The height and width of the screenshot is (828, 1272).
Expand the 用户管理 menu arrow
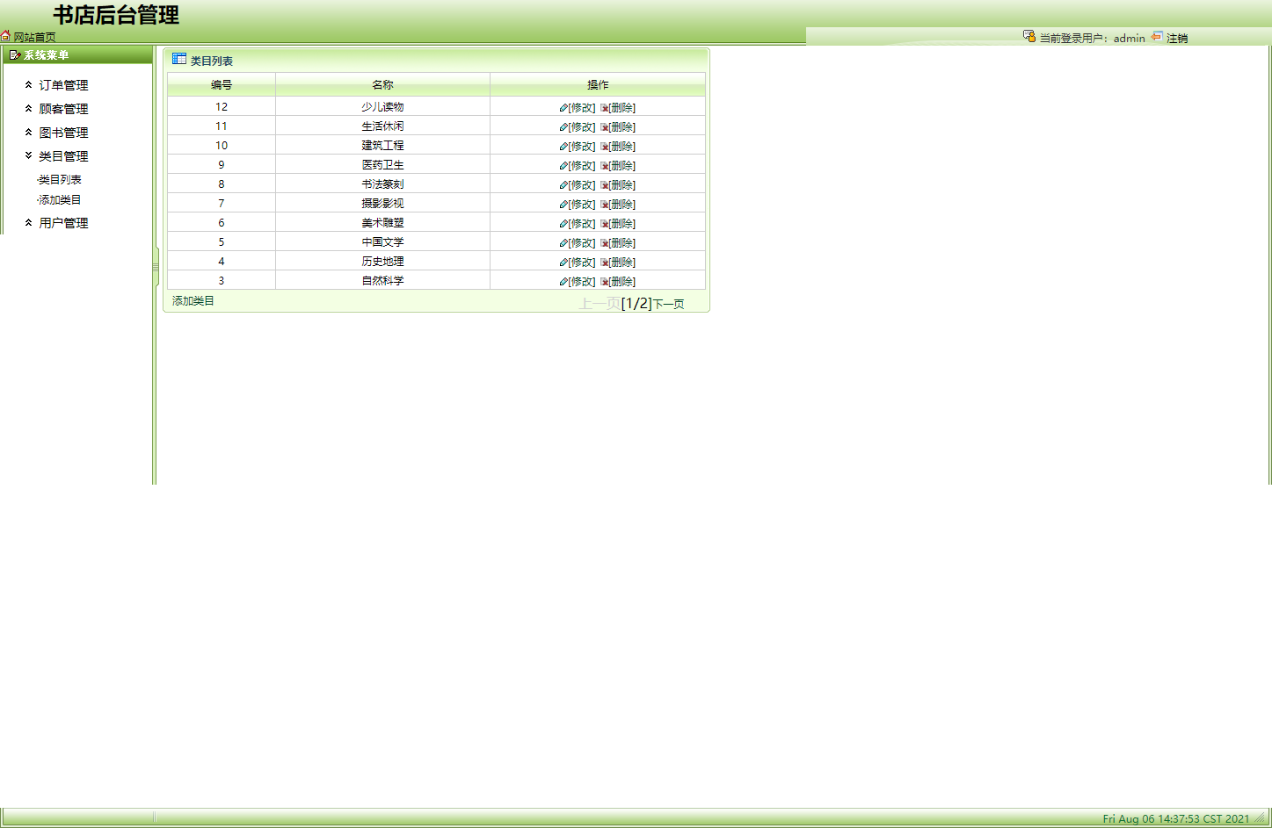(x=28, y=223)
